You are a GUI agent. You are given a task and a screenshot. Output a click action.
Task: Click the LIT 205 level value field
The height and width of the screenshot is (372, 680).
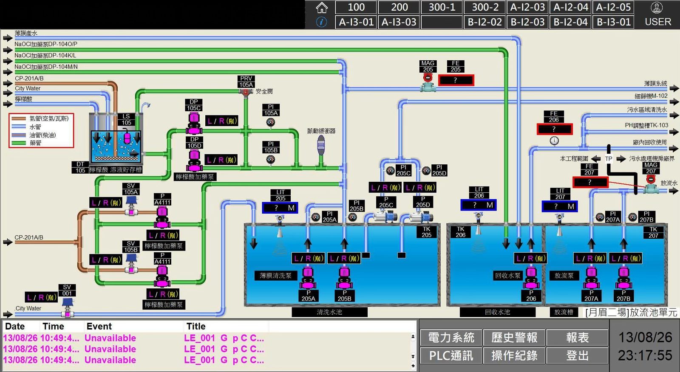tap(280, 208)
